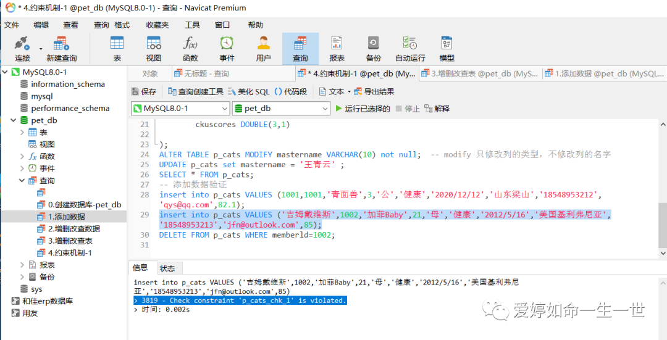Viewport: 667px width, 340px height.
Task: Click the 保存 save button
Action: tap(144, 91)
